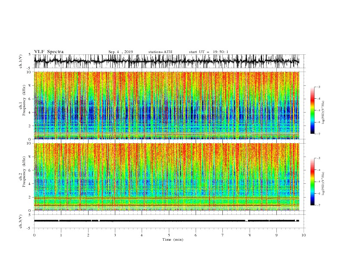342x264 pixels.
Task: Click the "station=ATH" label
Action: coord(160,52)
